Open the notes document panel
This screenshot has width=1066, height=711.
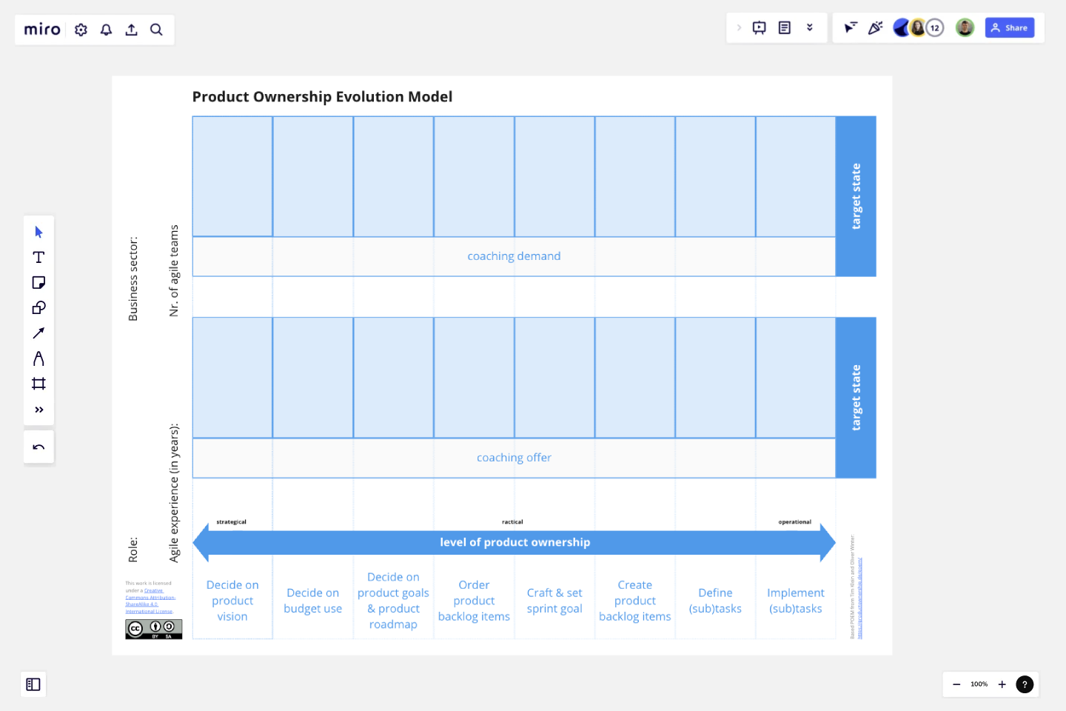[784, 27]
